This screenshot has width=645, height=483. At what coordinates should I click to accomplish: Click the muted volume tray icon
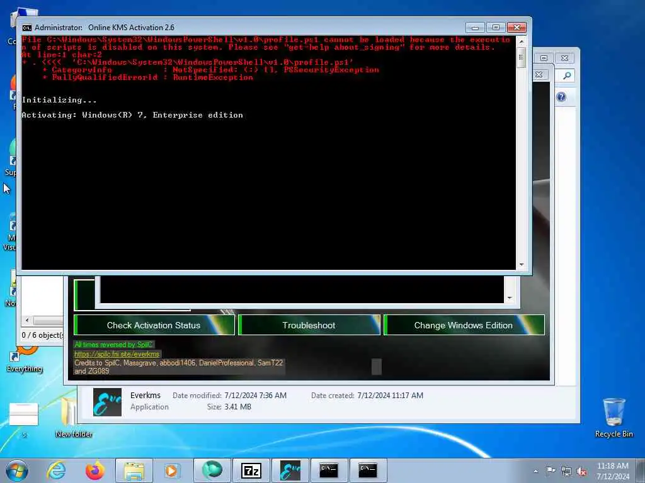[x=581, y=471]
